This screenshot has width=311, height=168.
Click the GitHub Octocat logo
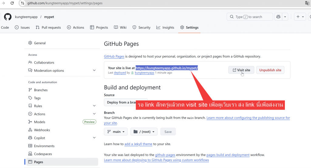[8, 17]
